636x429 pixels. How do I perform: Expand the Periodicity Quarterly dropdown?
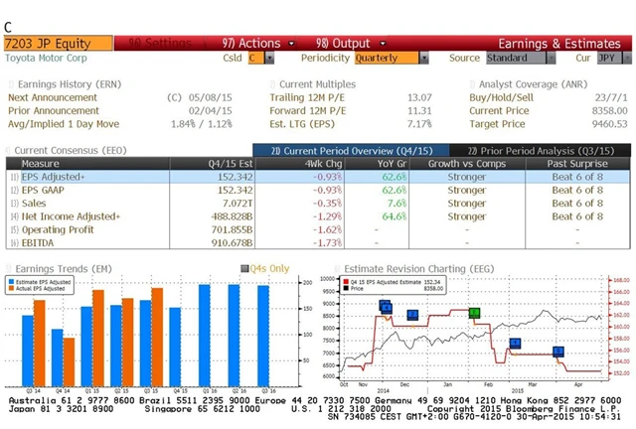[x=388, y=59]
